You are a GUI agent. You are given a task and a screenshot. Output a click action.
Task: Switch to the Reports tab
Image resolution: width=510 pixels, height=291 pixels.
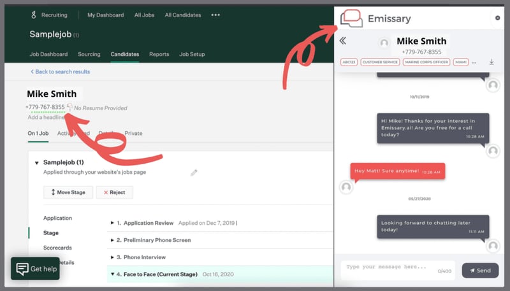point(159,54)
